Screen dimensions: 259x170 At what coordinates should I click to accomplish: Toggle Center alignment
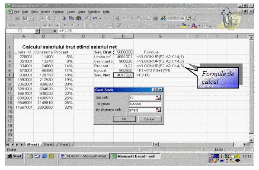tap(96, 25)
